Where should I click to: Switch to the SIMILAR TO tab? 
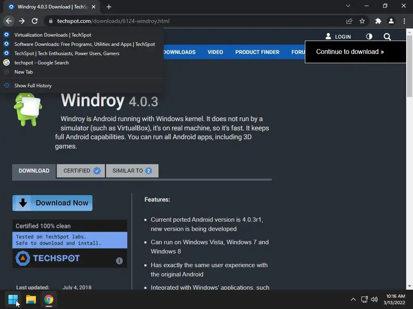coord(132,171)
